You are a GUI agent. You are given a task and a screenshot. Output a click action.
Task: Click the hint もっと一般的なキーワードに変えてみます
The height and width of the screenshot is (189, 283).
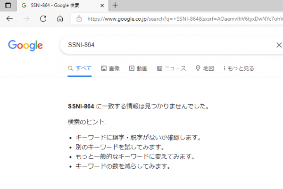click(135, 156)
